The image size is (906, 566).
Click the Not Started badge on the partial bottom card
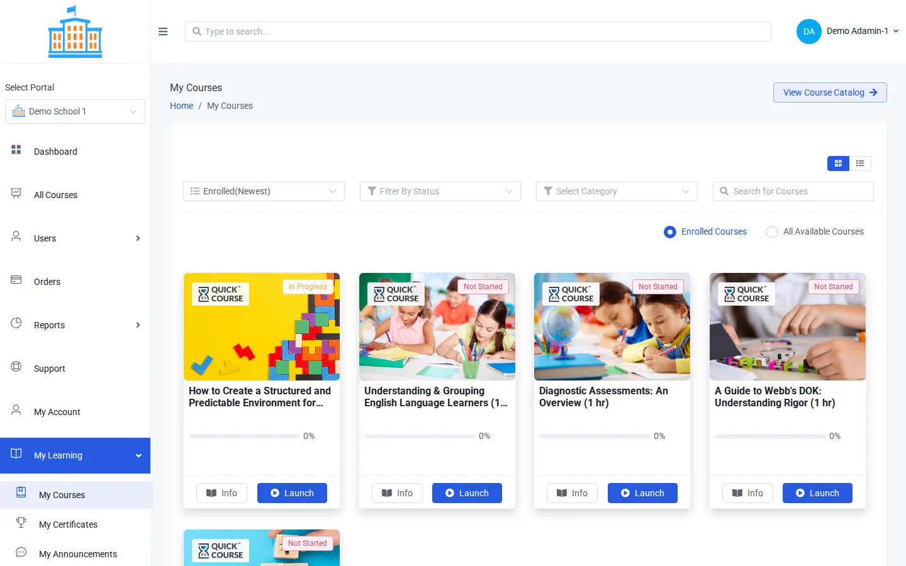(308, 543)
